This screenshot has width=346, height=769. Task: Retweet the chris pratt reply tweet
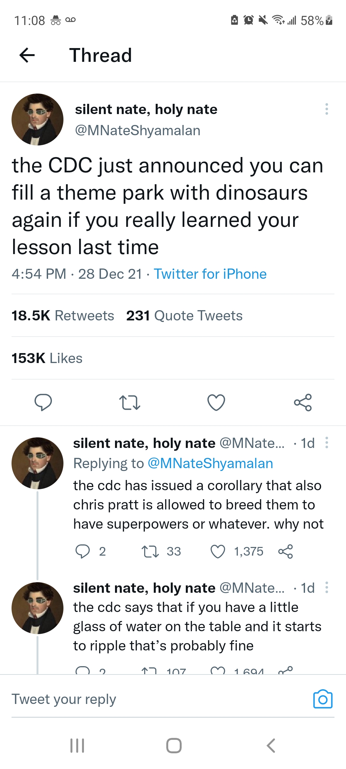point(150,551)
